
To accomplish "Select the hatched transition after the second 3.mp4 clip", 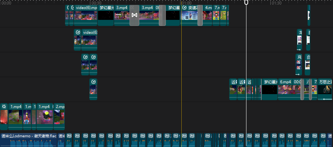I will click(x=162, y=15).
